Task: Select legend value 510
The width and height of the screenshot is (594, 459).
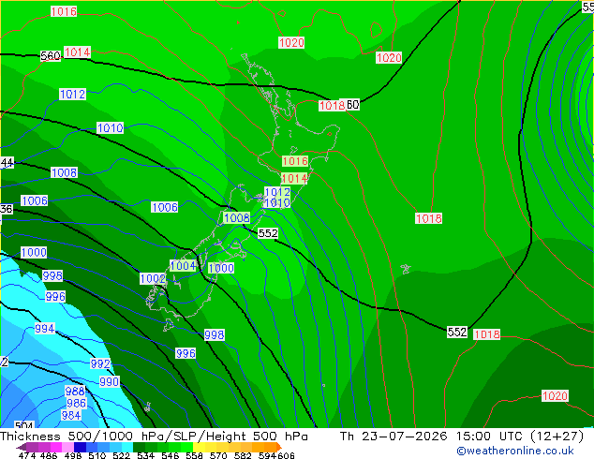Action: point(97,455)
